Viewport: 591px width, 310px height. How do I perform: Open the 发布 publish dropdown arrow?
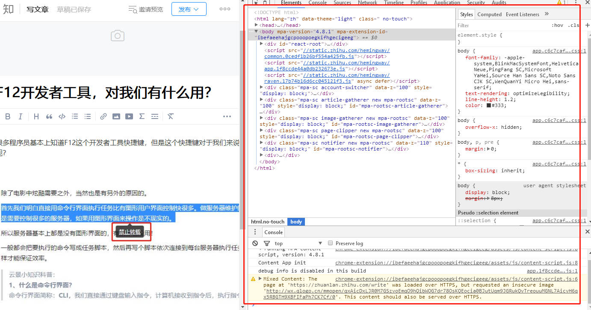196,9
